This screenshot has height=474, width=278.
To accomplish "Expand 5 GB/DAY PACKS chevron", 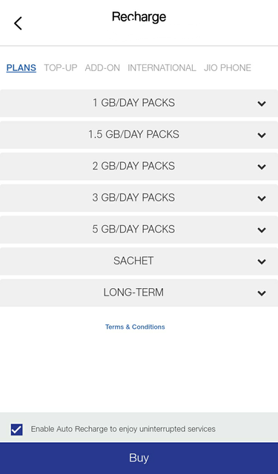I will 262,230.
